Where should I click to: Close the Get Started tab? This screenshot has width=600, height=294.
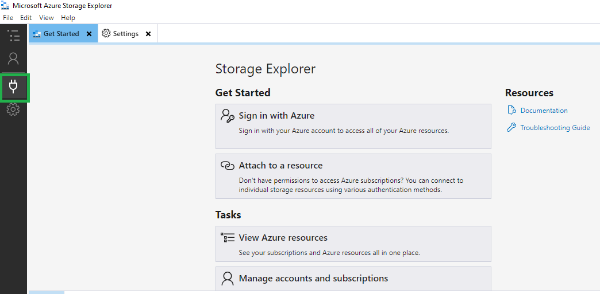tap(89, 34)
